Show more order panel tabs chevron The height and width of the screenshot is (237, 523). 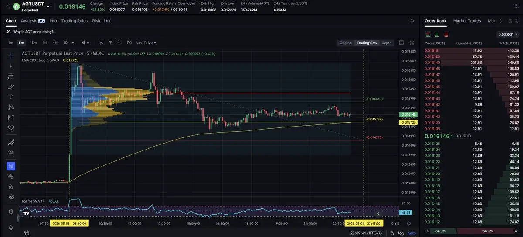click(x=501, y=20)
